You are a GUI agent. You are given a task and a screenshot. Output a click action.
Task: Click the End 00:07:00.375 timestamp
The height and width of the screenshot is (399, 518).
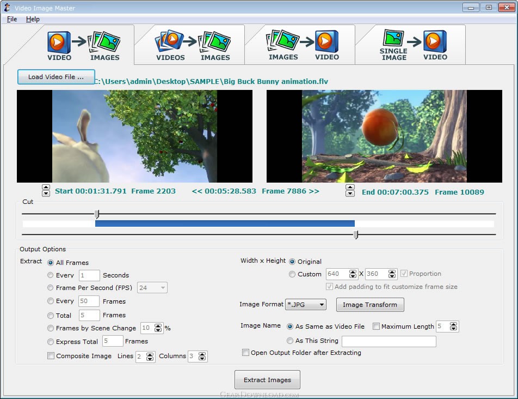pyautogui.click(x=395, y=192)
